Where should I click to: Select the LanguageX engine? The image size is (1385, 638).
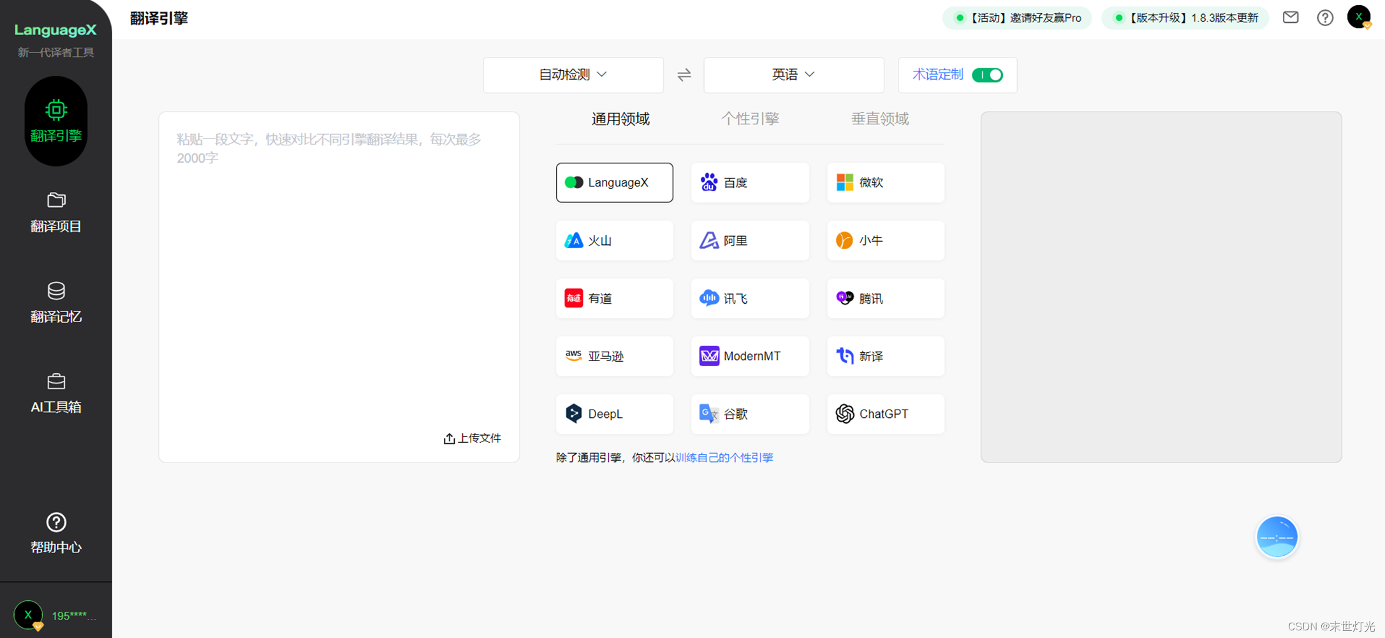point(614,182)
